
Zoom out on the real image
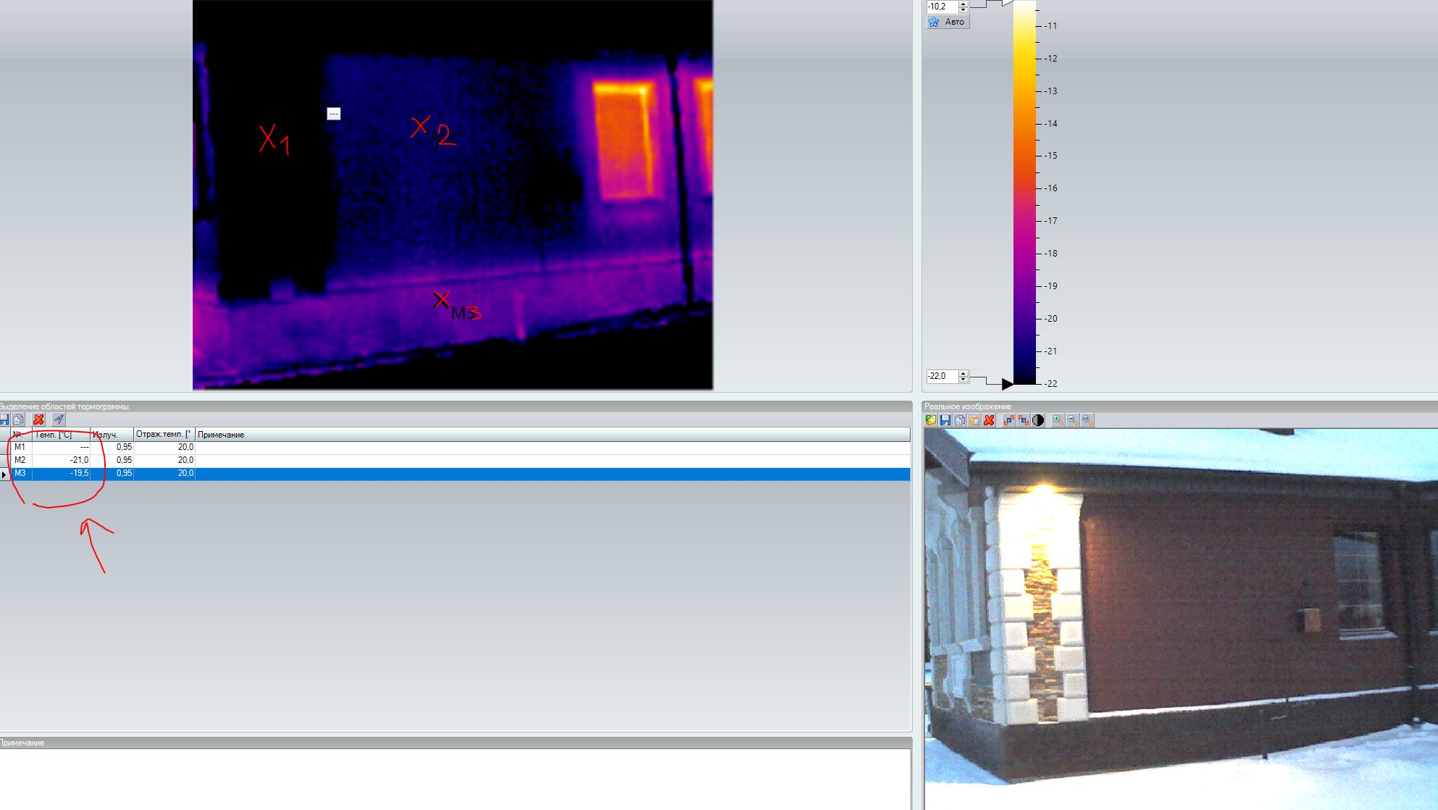click(1073, 420)
